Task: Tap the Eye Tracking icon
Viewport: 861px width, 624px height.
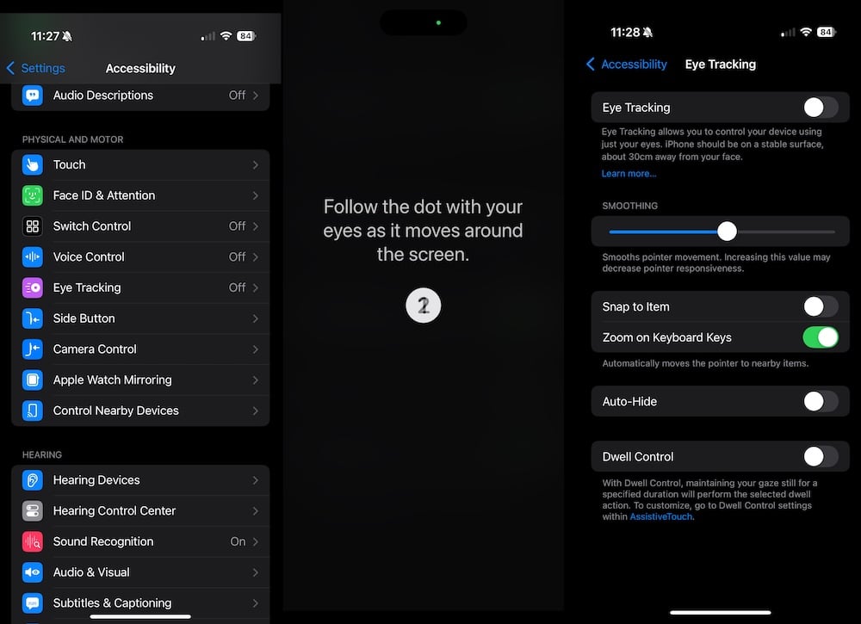Action: click(32, 287)
